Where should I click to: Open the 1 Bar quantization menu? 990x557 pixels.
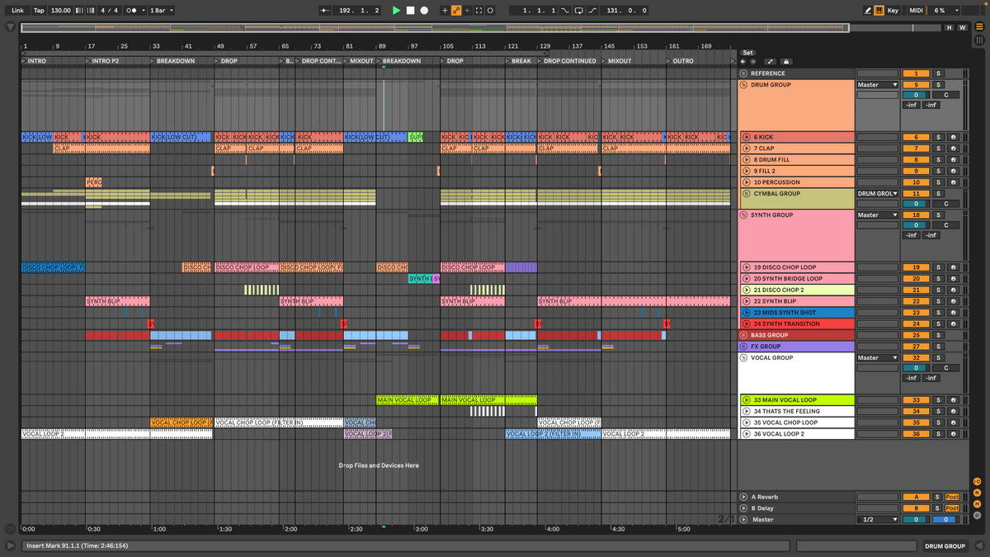161,11
